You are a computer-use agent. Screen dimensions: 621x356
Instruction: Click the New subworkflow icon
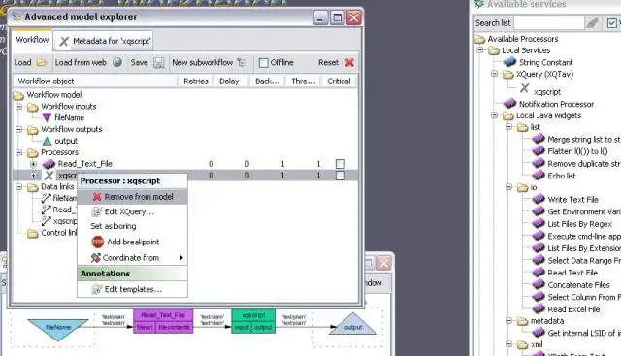click(242, 63)
